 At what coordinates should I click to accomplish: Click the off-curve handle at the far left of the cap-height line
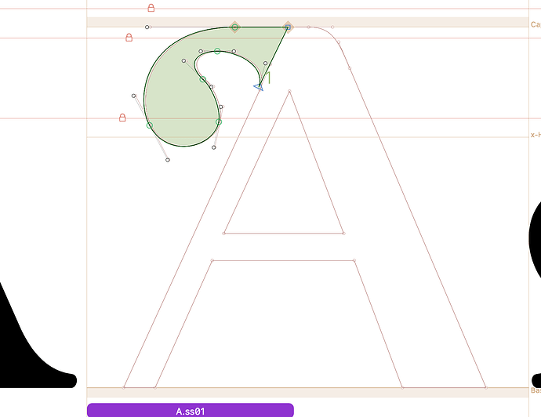147,27
